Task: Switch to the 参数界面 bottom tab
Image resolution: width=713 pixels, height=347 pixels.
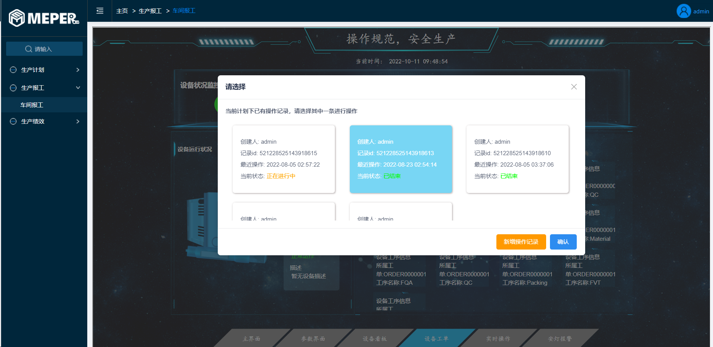Action: tap(313, 338)
